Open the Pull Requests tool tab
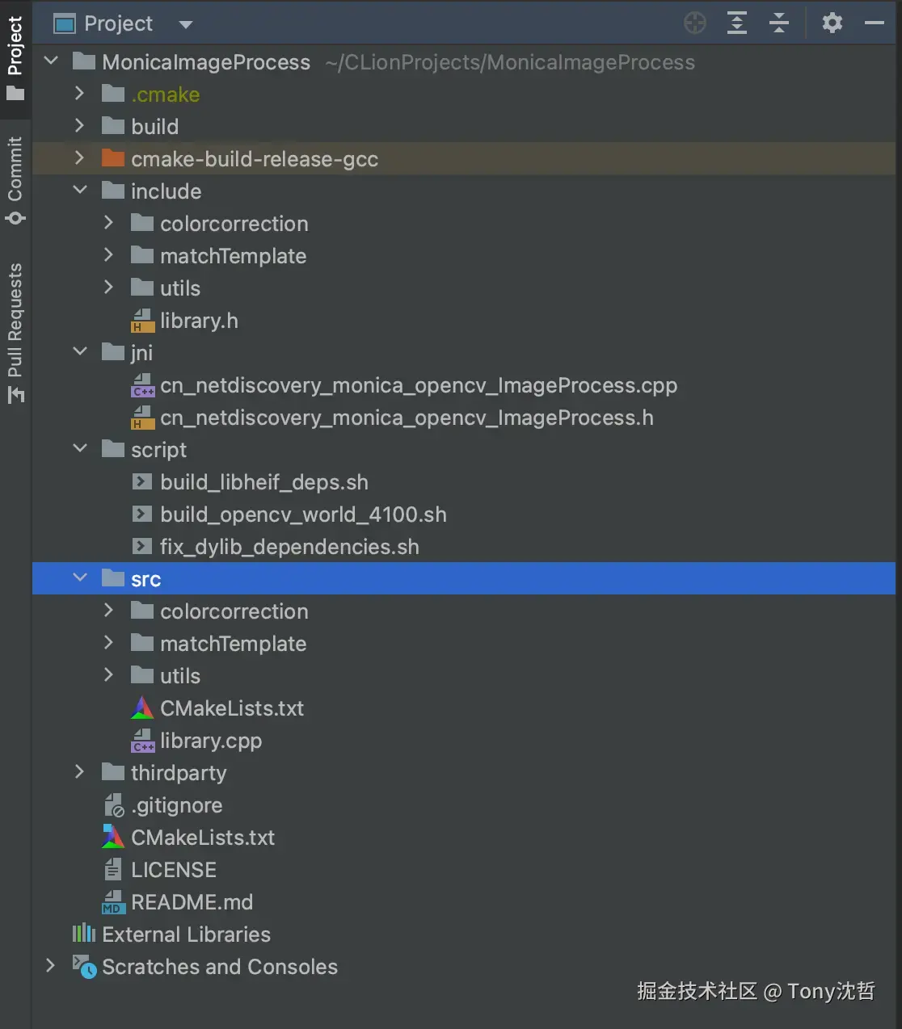This screenshot has width=902, height=1029. 15,331
